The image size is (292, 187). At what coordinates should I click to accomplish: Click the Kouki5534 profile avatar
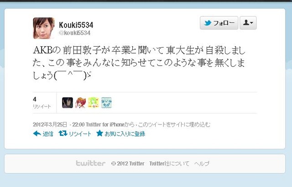44,28
